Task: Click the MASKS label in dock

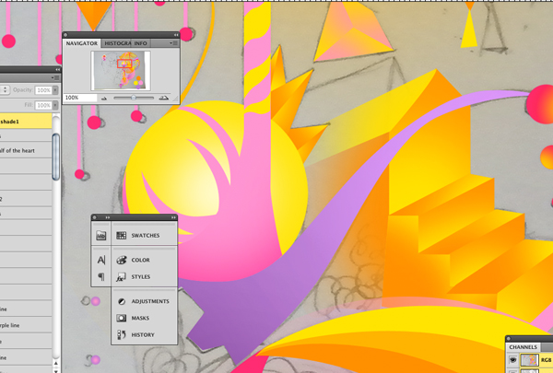Action: pyautogui.click(x=140, y=318)
